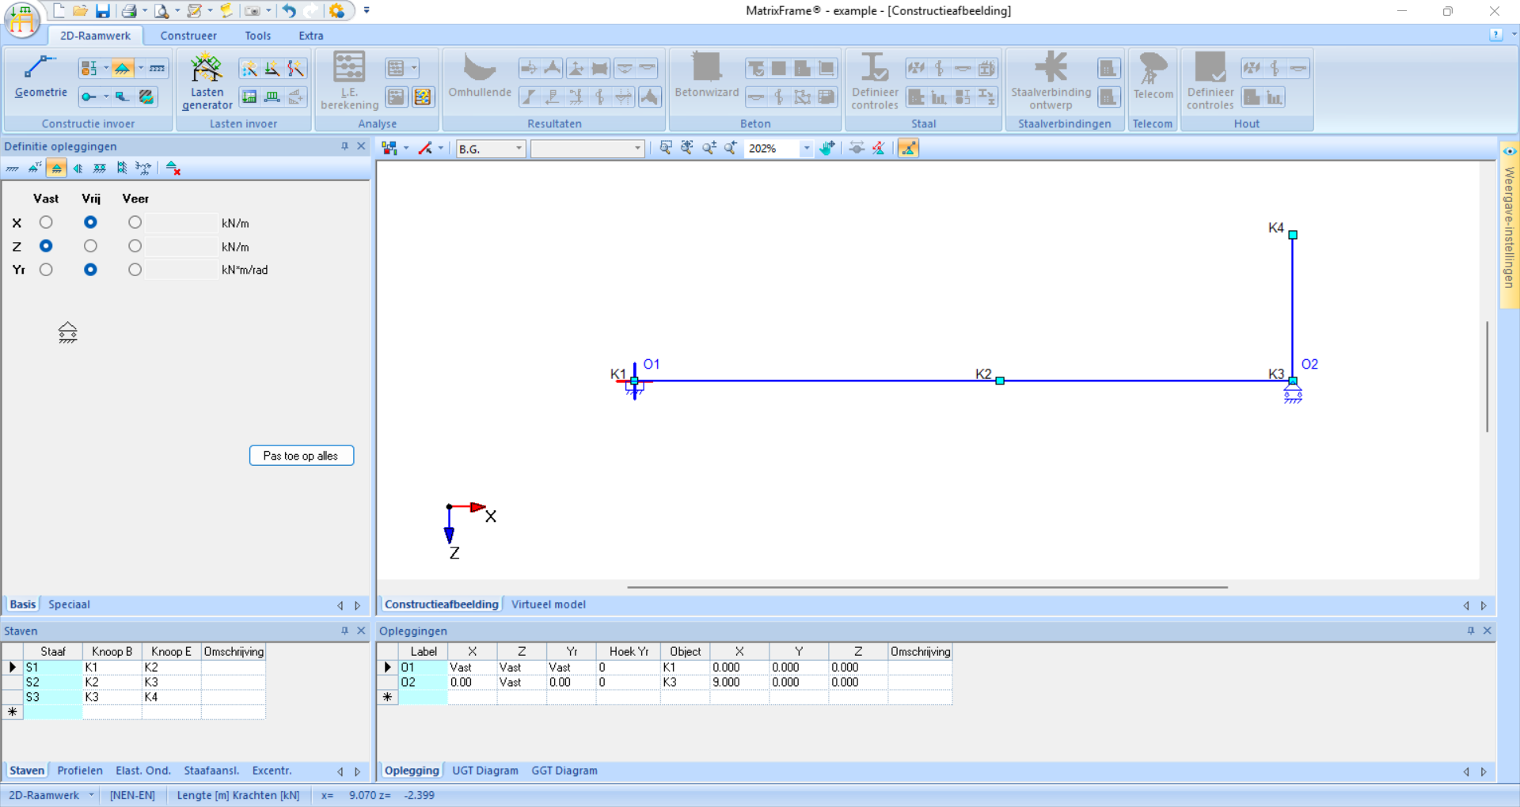Open the Profielen tab

pyautogui.click(x=80, y=771)
